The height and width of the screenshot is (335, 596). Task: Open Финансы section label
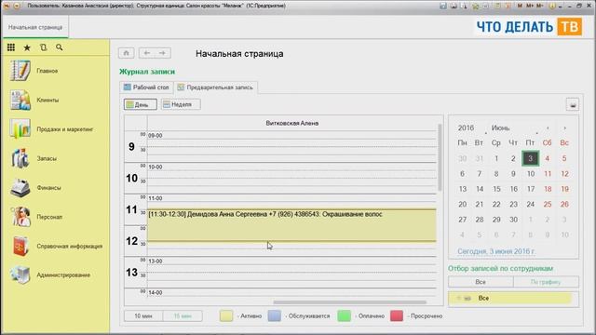pos(48,188)
